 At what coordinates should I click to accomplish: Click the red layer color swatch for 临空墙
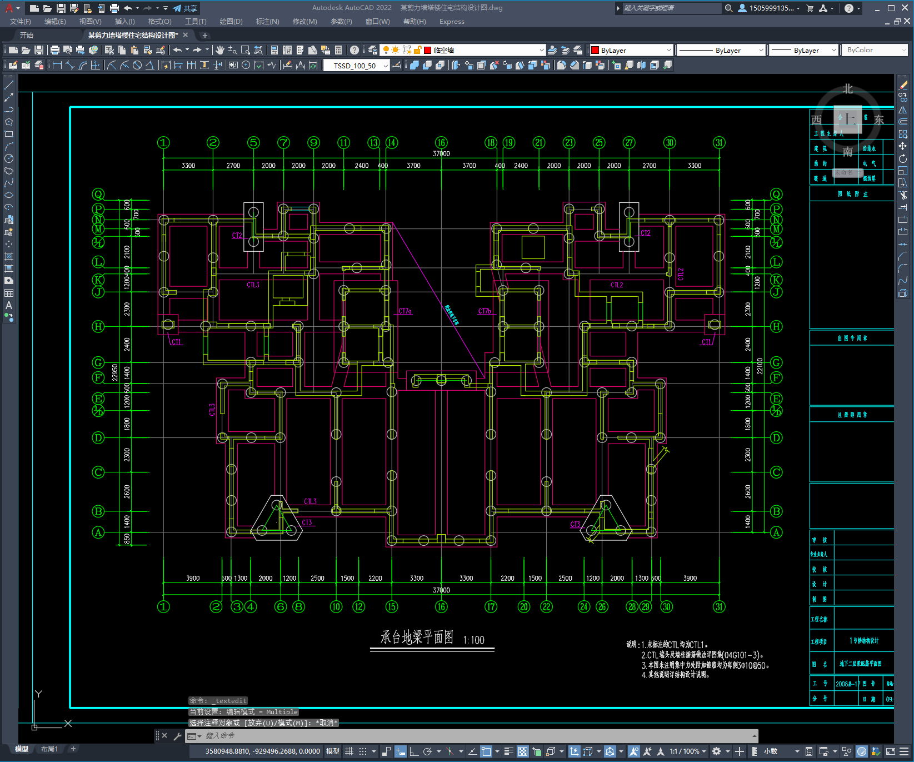(x=428, y=50)
